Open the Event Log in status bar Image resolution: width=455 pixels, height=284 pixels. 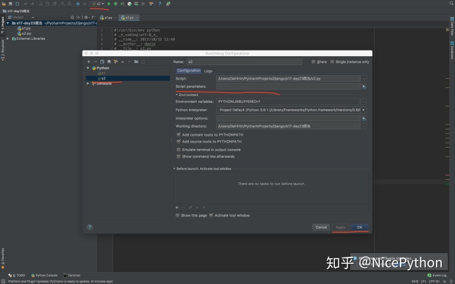coord(437,275)
